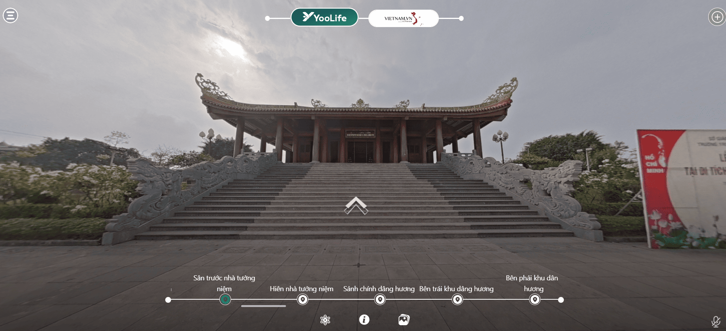This screenshot has height=331, width=726.
Task: Click the VIETNAM.VN logo button
Action: point(403,19)
